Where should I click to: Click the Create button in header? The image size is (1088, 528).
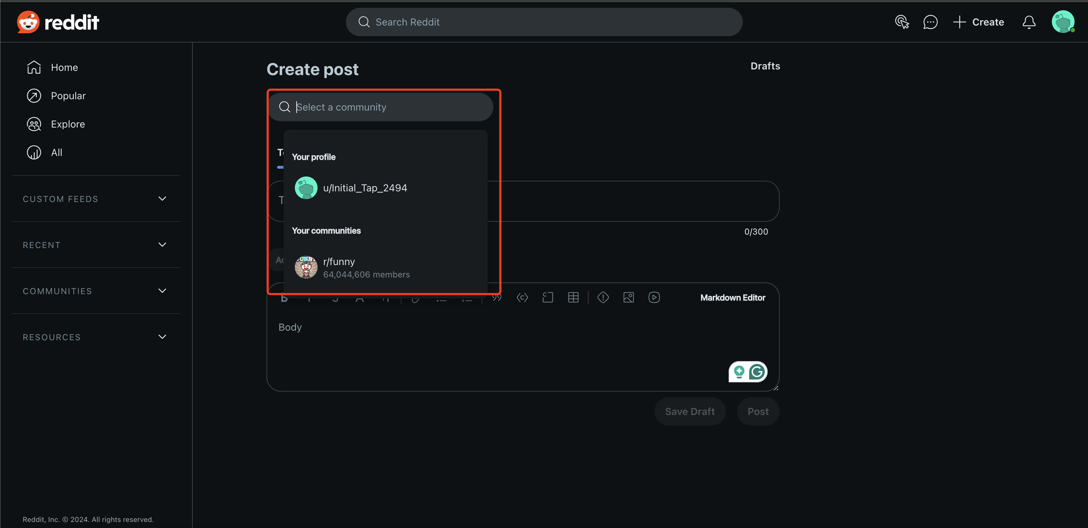[978, 22]
